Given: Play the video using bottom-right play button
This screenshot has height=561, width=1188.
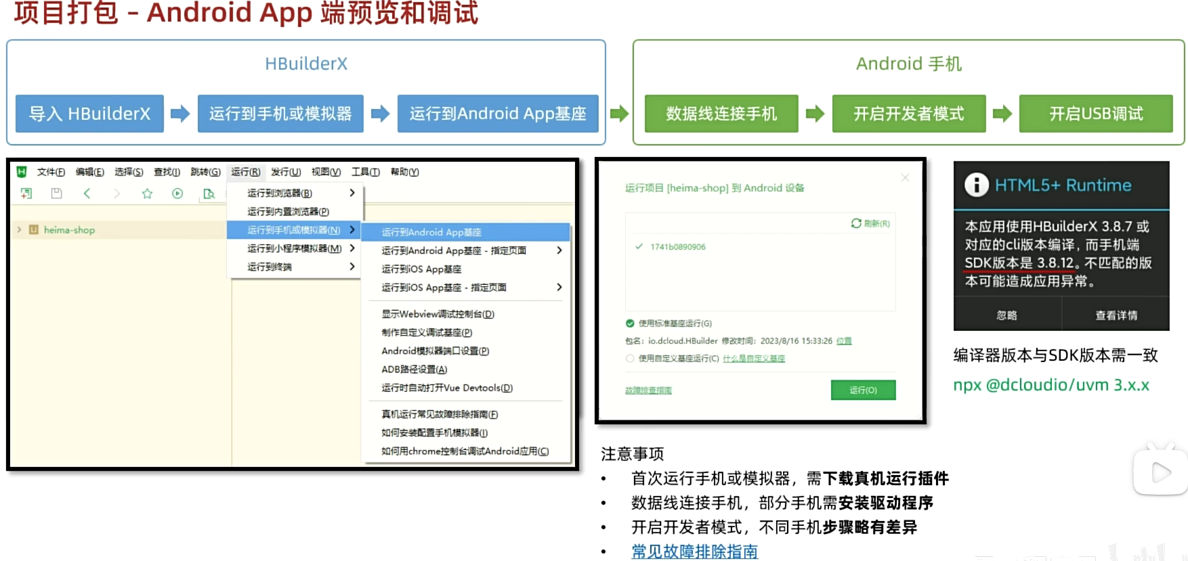Looking at the screenshot, I should 1160,472.
